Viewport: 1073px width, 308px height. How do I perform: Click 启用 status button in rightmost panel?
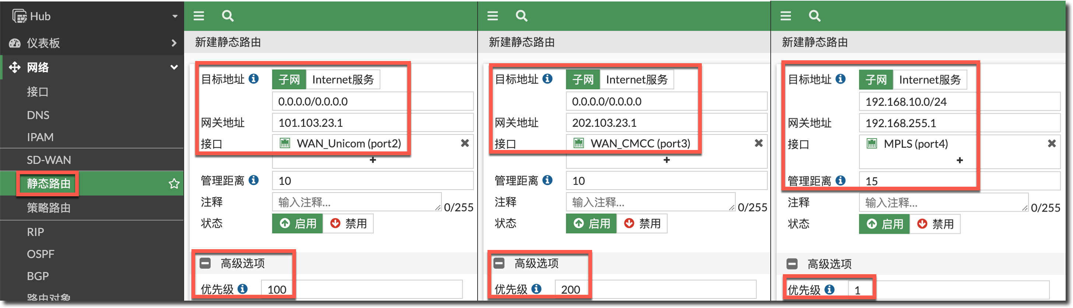pyautogui.click(x=884, y=224)
